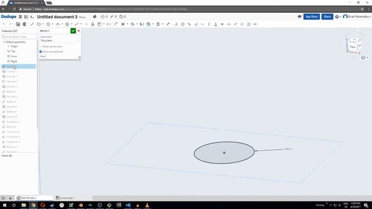This screenshot has width=372, height=209.
Task: Select the Polygon sketch tool
Action: 67,24
